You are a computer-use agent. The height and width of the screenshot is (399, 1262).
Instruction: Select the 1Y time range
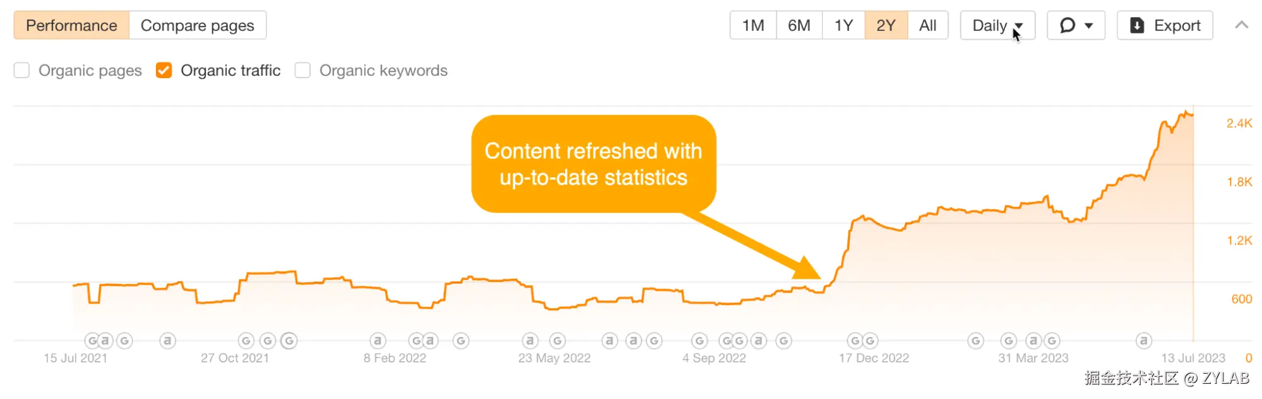(843, 25)
